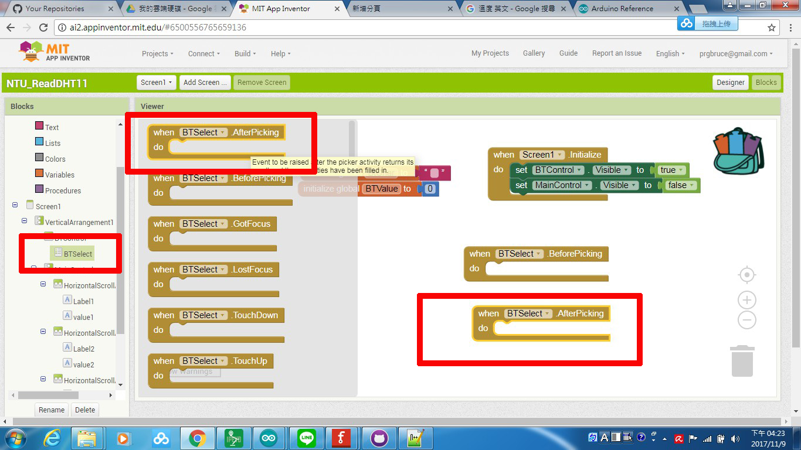Go back with the browser arrow
Screen dimensions: 801x450
point(11,28)
